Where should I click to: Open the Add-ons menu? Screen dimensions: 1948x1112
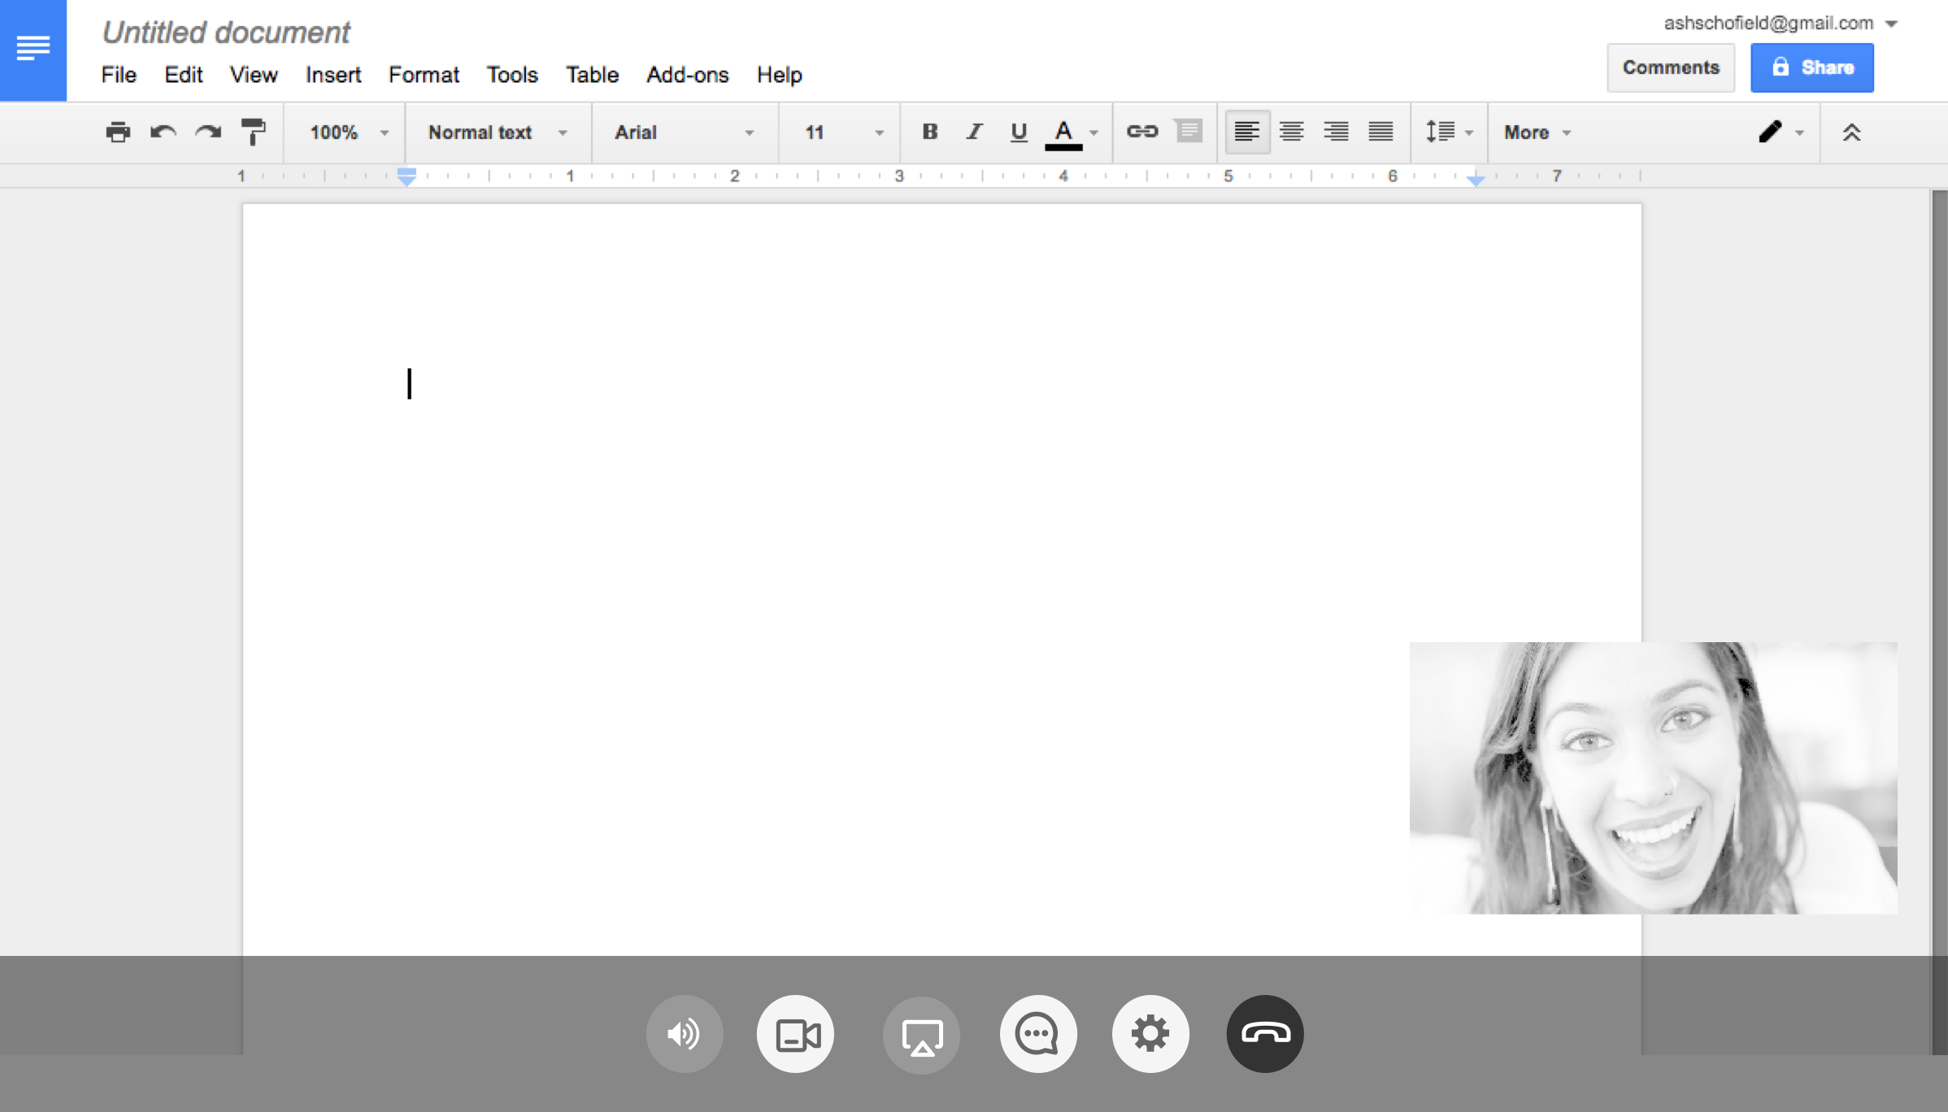688,75
